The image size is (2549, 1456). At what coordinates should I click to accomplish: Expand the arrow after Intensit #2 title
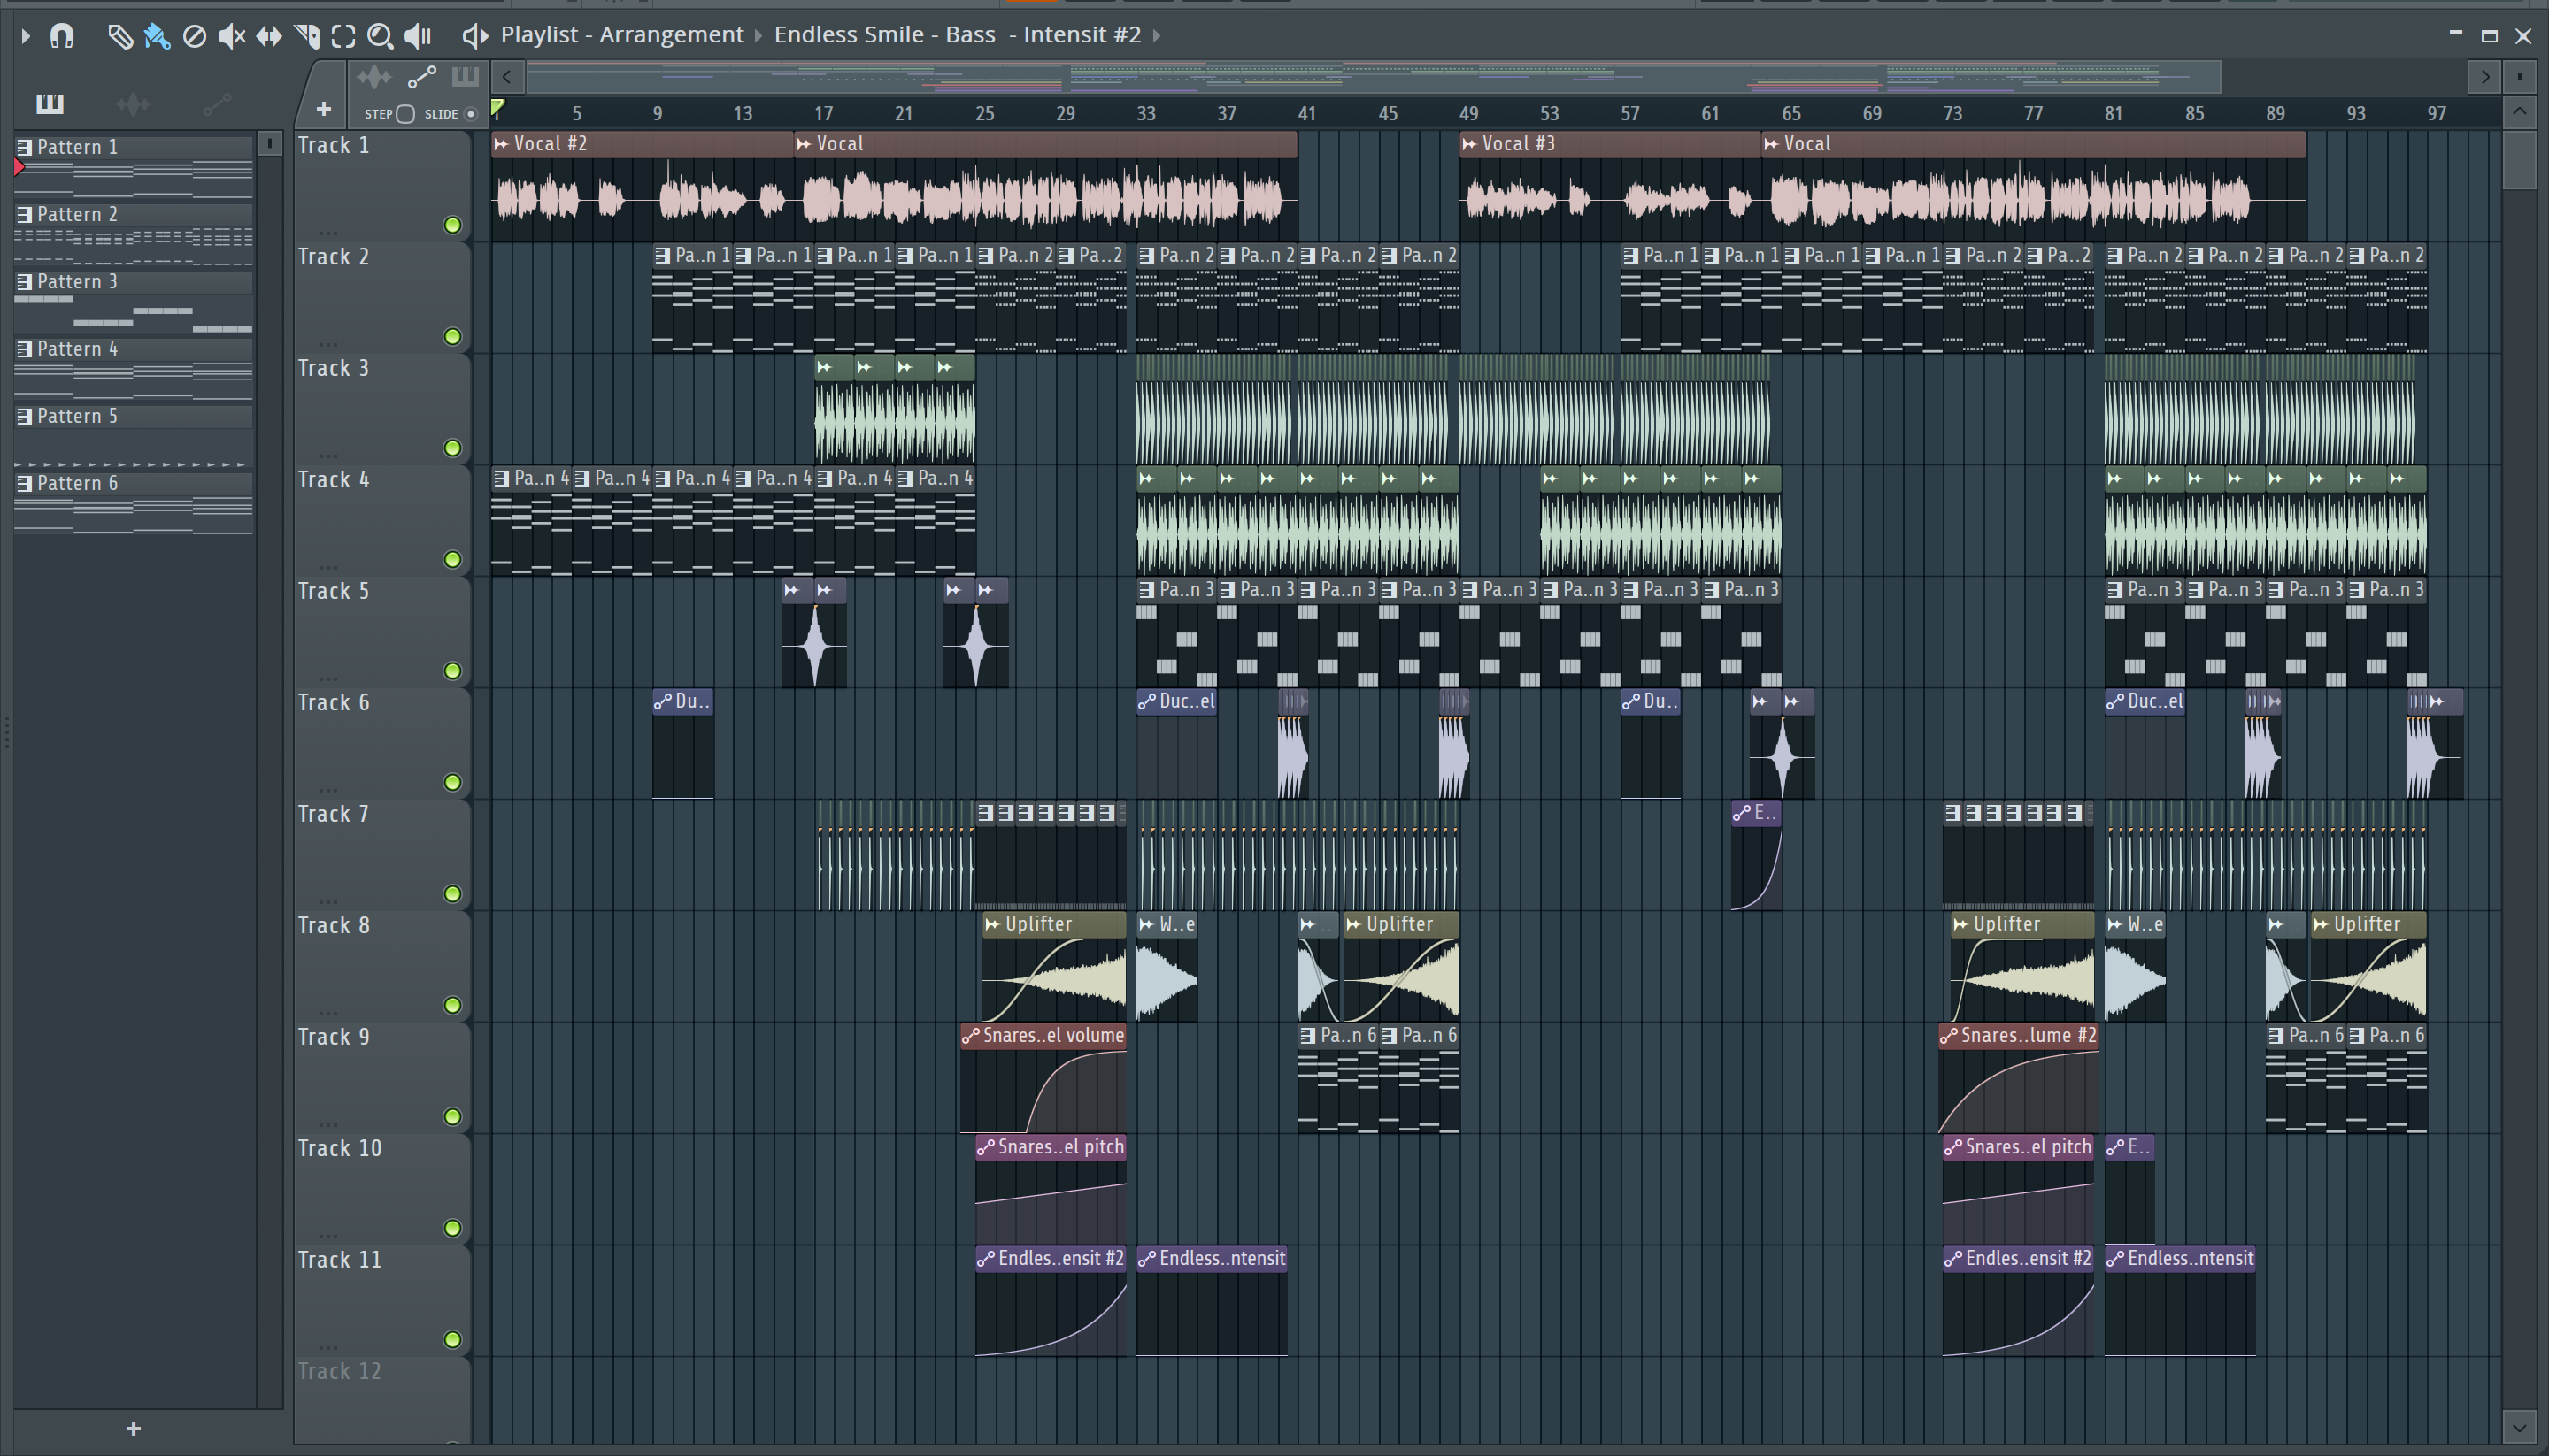coord(1158,36)
